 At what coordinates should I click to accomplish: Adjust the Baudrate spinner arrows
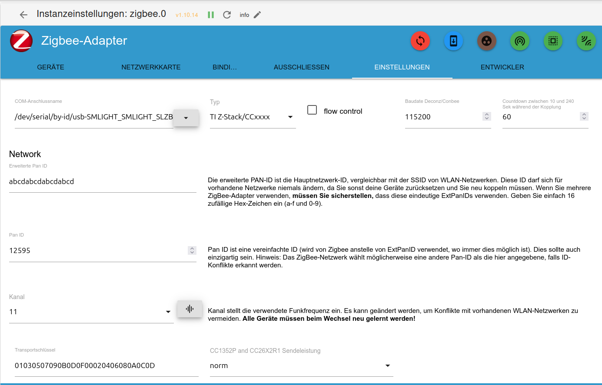coord(487,117)
